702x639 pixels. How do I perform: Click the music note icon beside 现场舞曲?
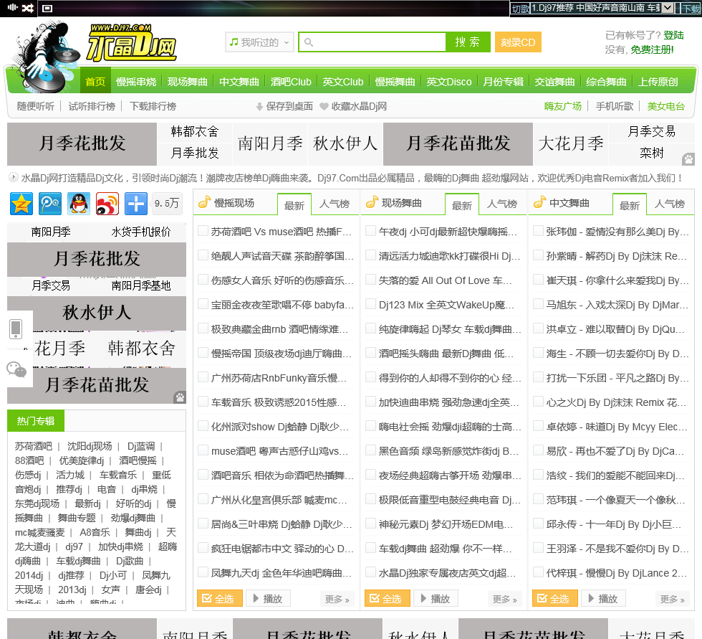(372, 202)
